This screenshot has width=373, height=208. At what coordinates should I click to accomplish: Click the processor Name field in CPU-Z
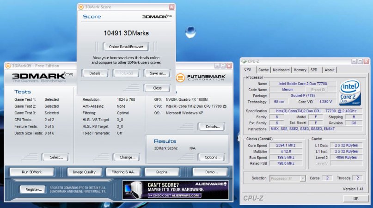[x=303, y=84]
